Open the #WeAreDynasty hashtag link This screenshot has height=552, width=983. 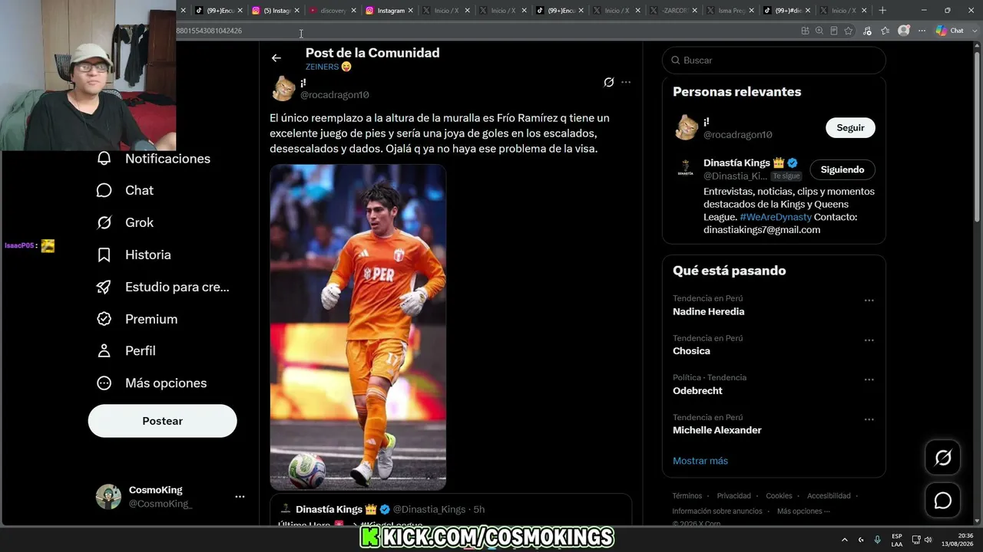(775, 217)
